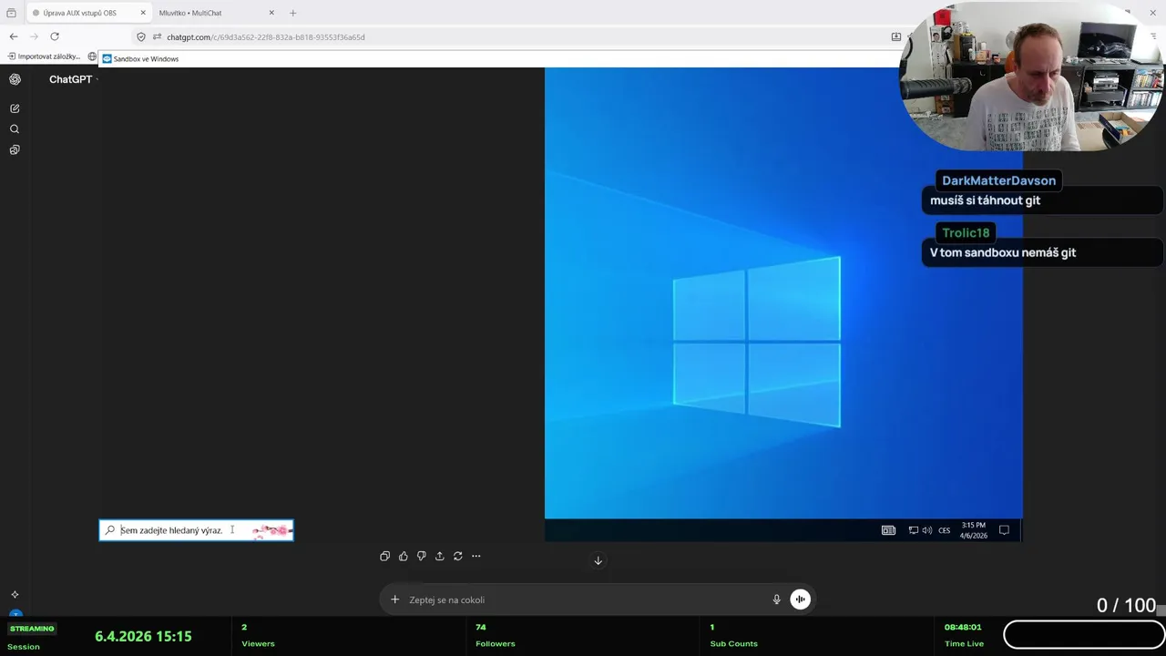Click the STREAMING status badge
1166x656 pixels.
32,629
